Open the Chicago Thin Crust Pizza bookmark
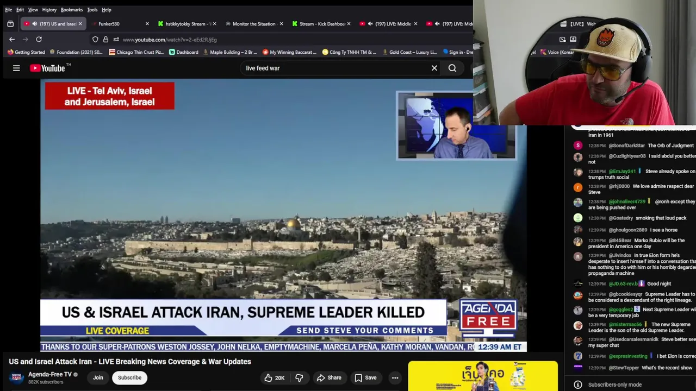The width and height of the screenshot is (696, 391). (x=136, y=52)
